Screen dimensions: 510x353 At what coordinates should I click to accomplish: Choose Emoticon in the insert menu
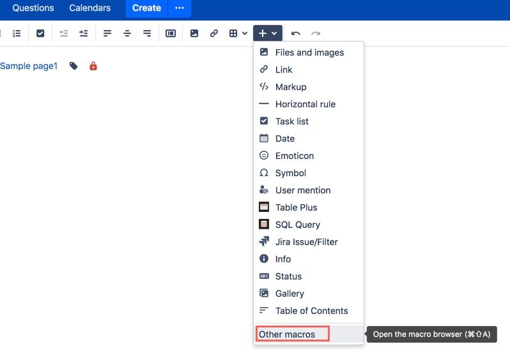pyautogui.click(x=308, y=156)
